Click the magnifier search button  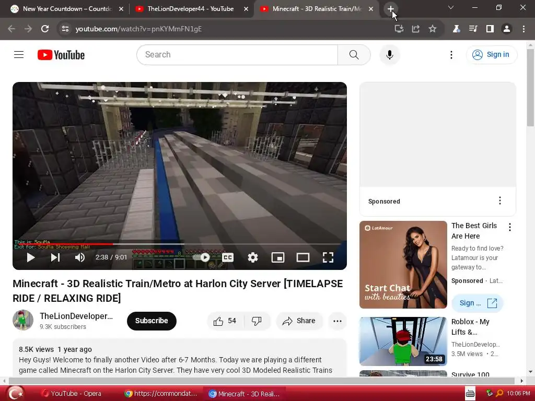click(354, 54)
